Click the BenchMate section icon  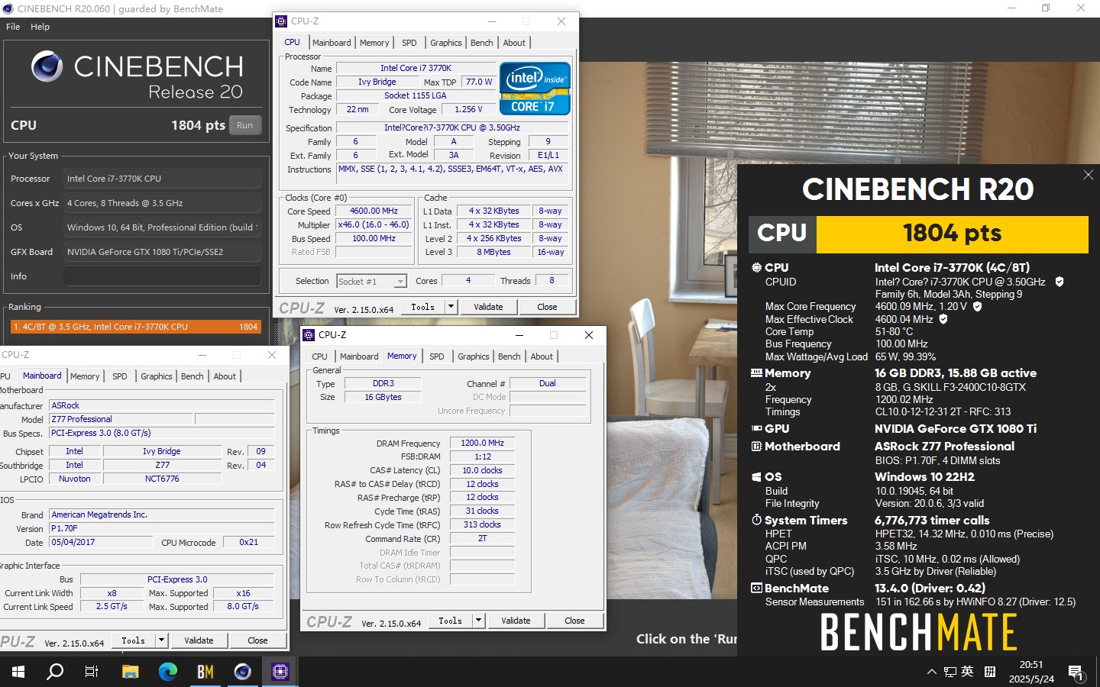(x=756, y=589)
